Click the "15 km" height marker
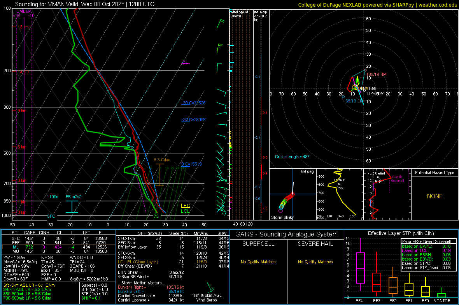 tap(23, 27)
